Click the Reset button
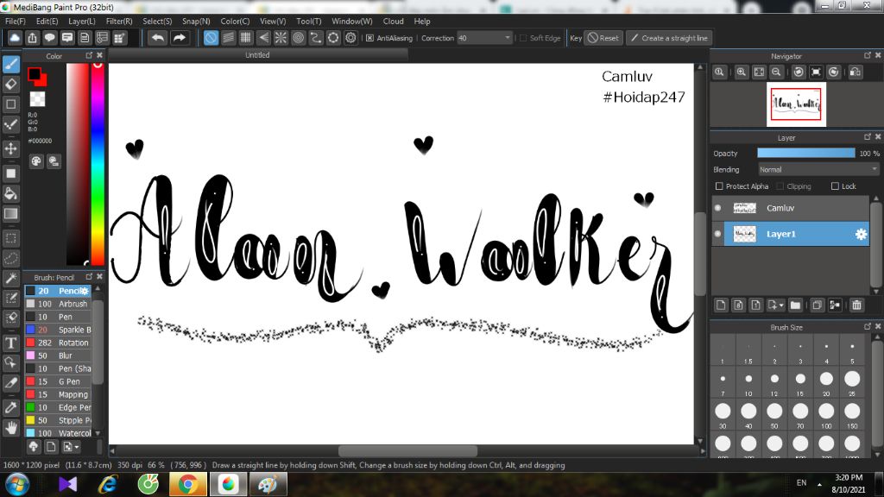This screenshot has width=884, height=497. click(x=603, y=38)
